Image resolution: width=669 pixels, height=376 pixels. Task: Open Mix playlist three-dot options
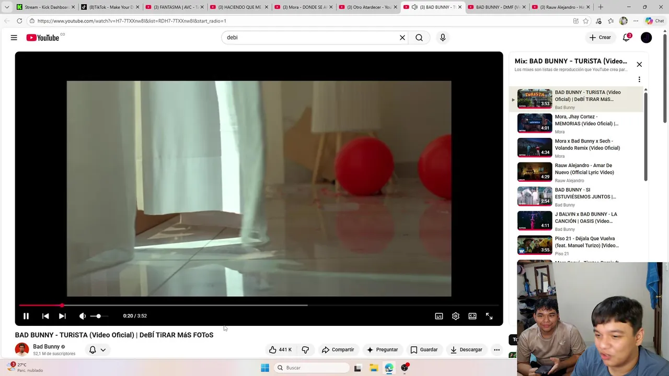(x=639, y=79)
